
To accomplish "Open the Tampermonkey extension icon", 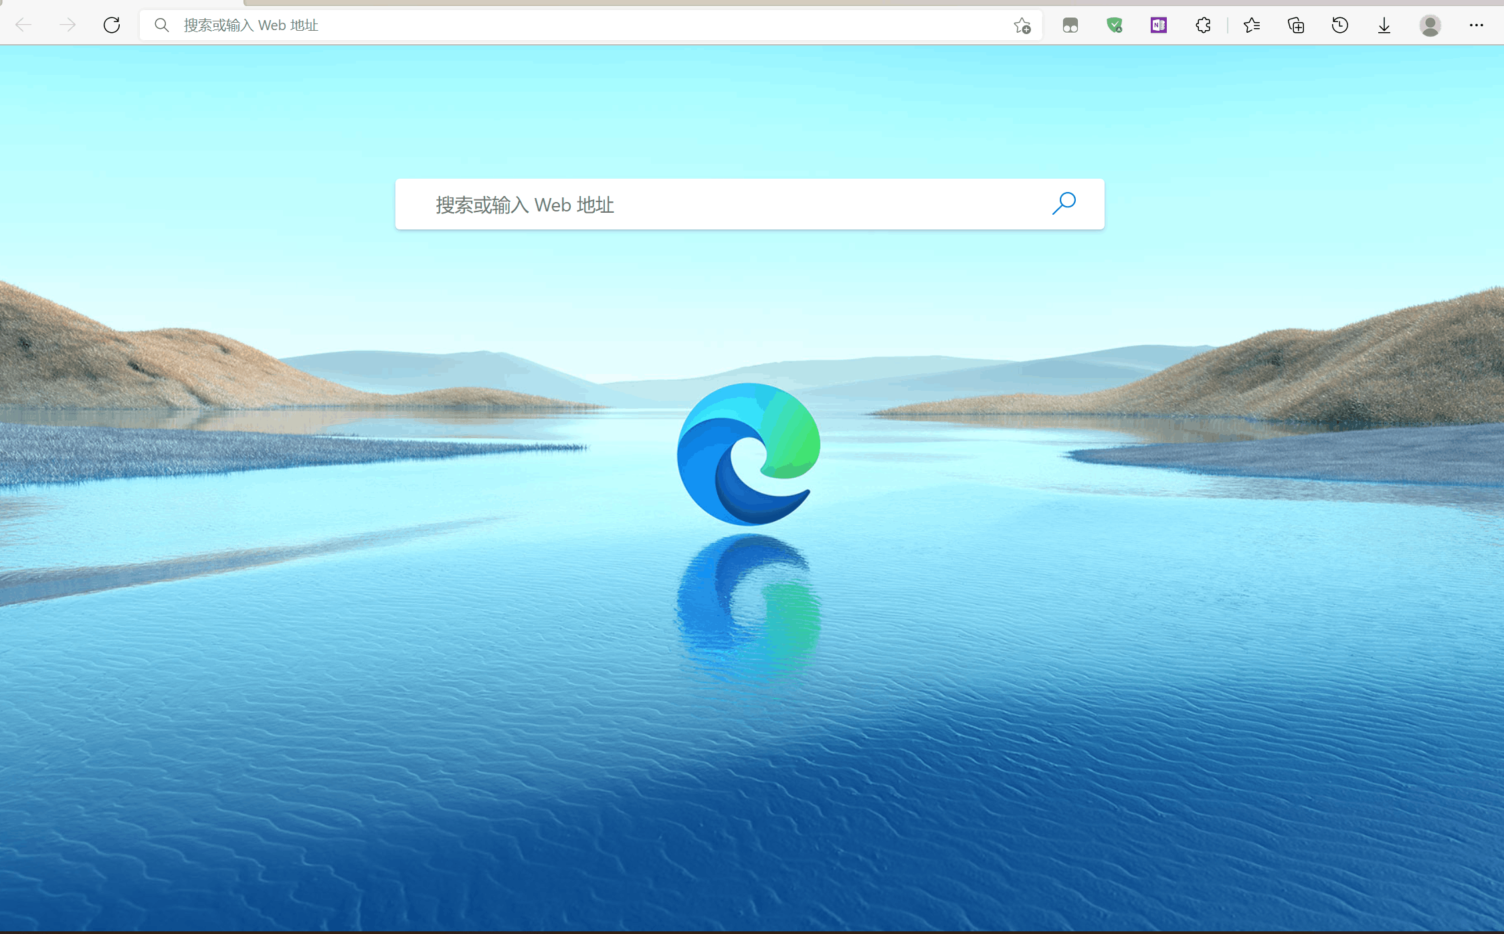I will click(x=1070, y=25).
